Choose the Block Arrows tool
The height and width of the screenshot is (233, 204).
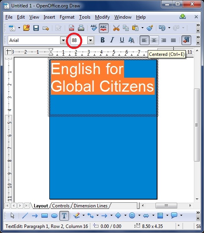point(146,216)
